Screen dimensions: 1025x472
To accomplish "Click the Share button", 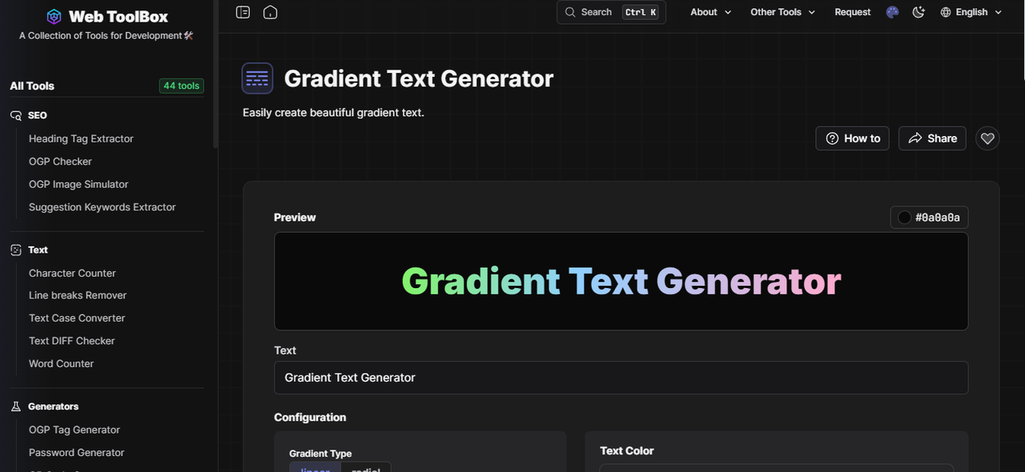I will (x=932, y=138).
